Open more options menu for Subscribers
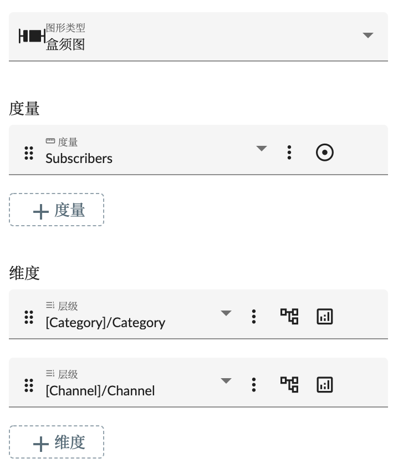 click(289, 152)
